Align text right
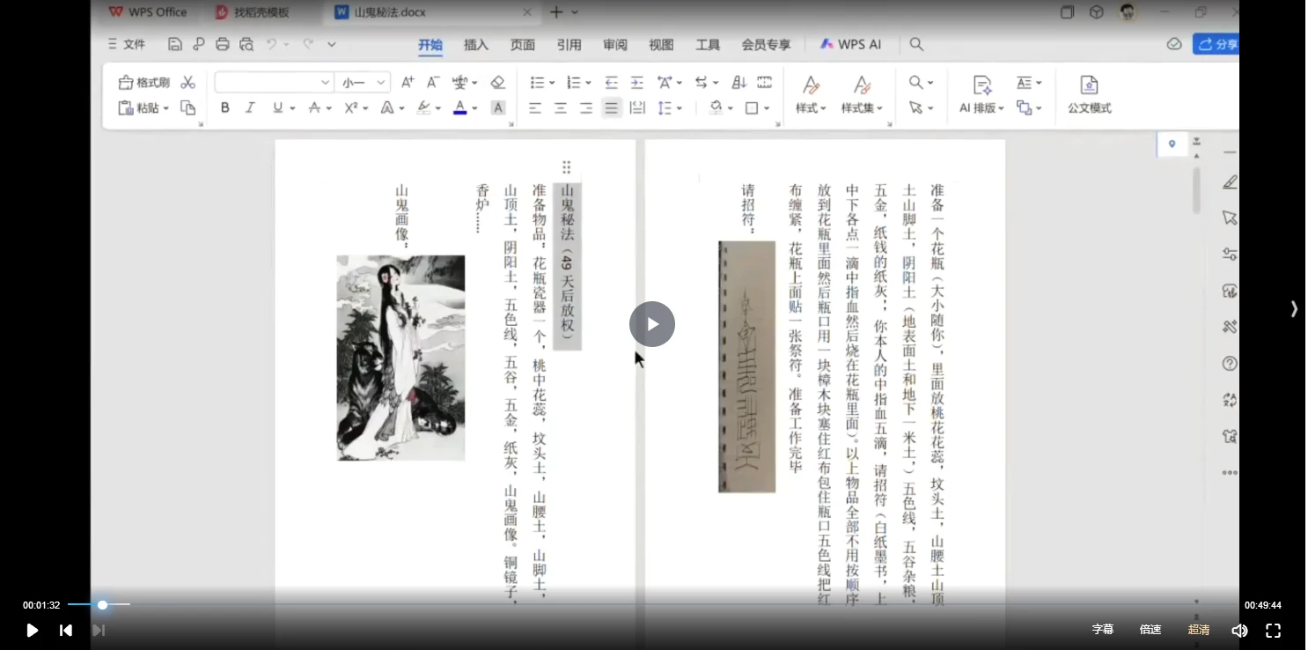1308x650 pixels. pyautogui.click(x=586, y=107)
